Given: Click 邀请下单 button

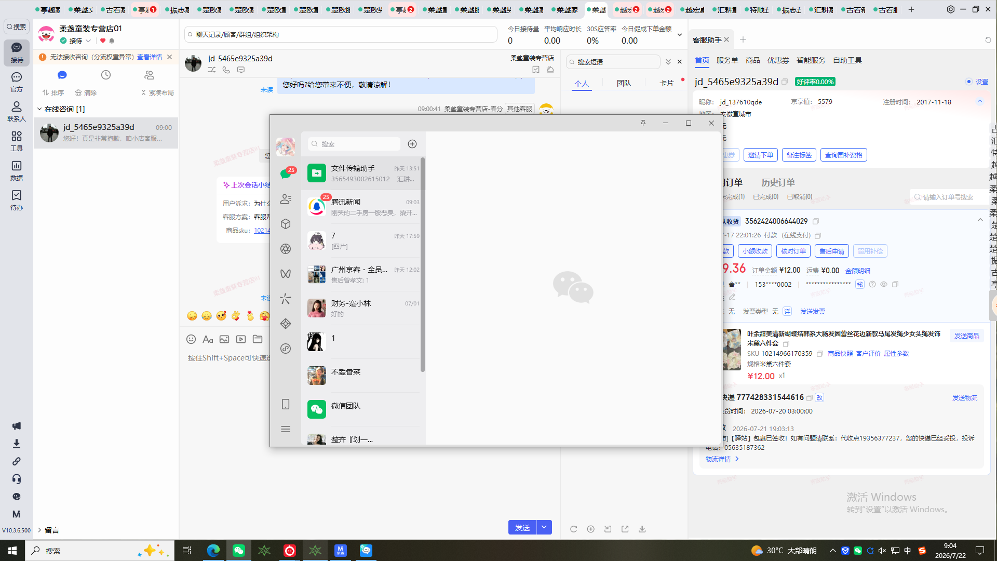Looking at the screenshot, I should pyautogui.click(x=761, y=155).
